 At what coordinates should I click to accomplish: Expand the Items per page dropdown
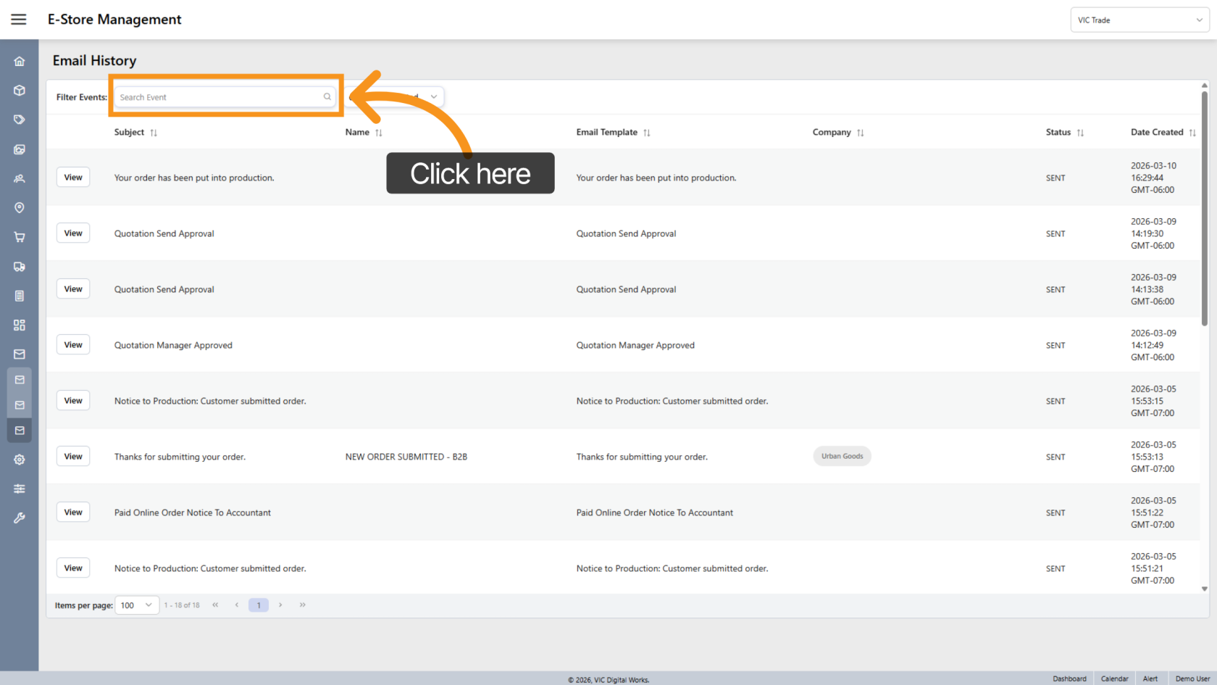(137, 605)
